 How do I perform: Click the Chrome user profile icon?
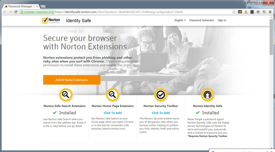coord(246,2)
